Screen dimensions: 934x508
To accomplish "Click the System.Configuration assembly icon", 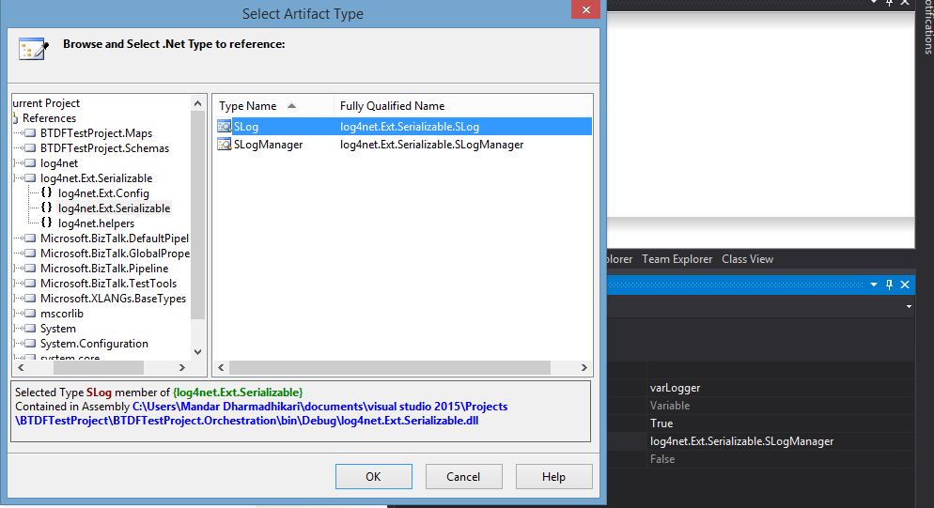I will pyautogui.click(x=30, y=344).
